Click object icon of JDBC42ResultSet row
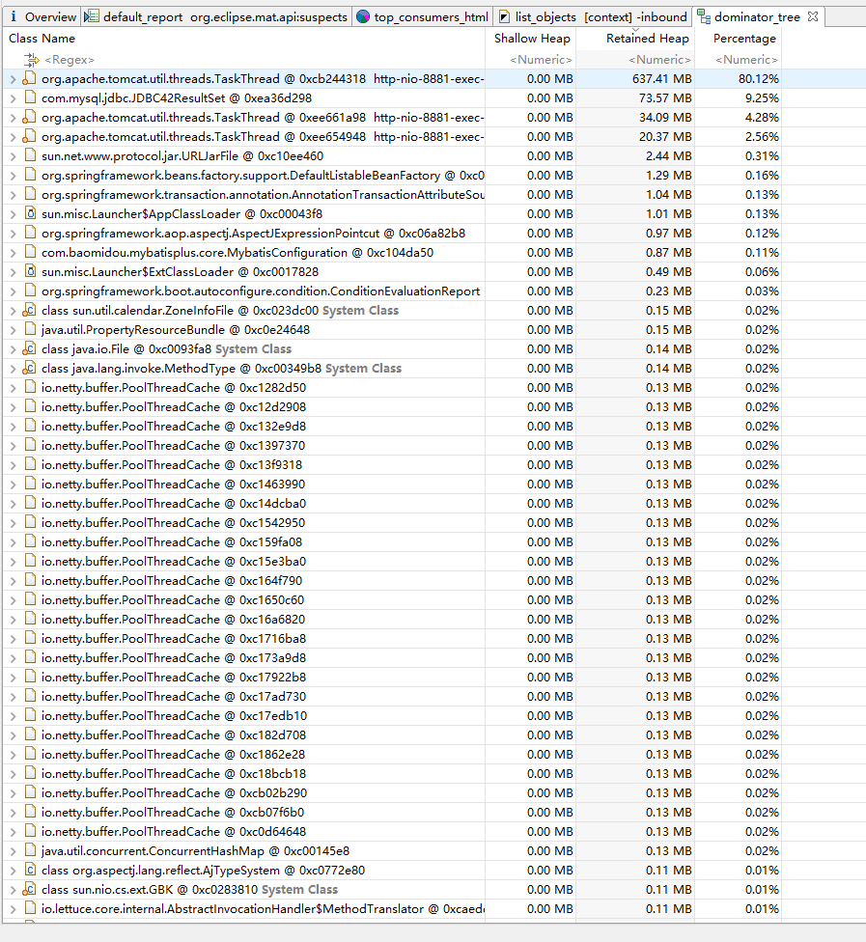This screenshot has width=866, height=942. tap(30, 97)
